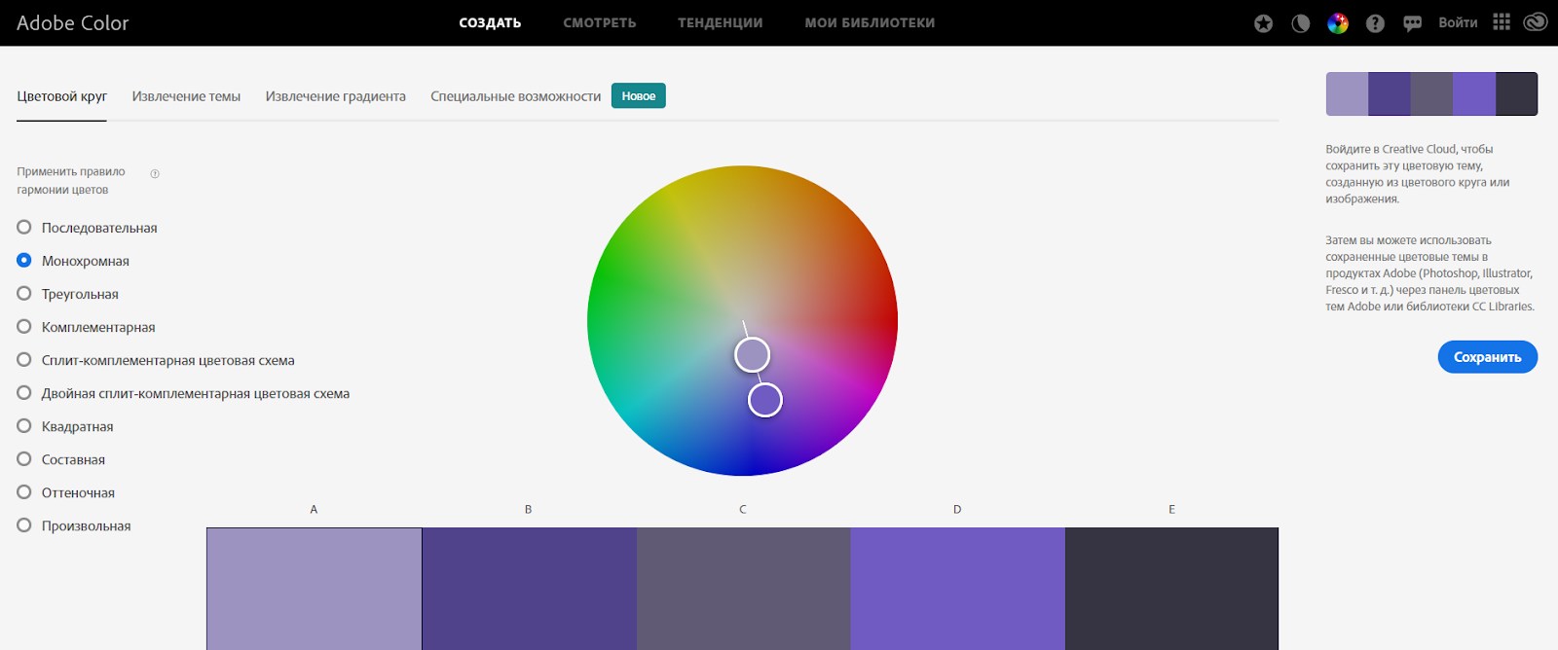Click first lavender swatch in theme preview

[1347, 93]
